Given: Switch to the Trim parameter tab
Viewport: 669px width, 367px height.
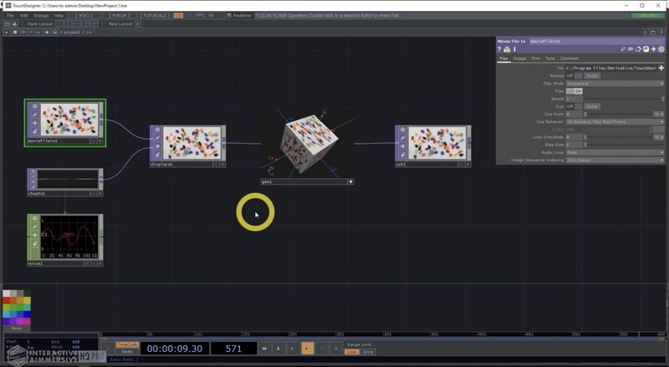Looking at the screenshot, I should coord(535,59).
